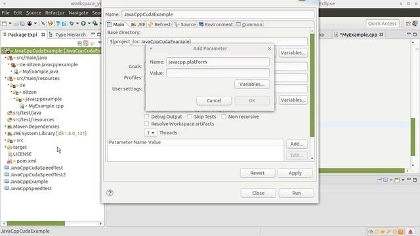420x236 pixels.
Task: Maximize the editor area
Action: (415, 34)
